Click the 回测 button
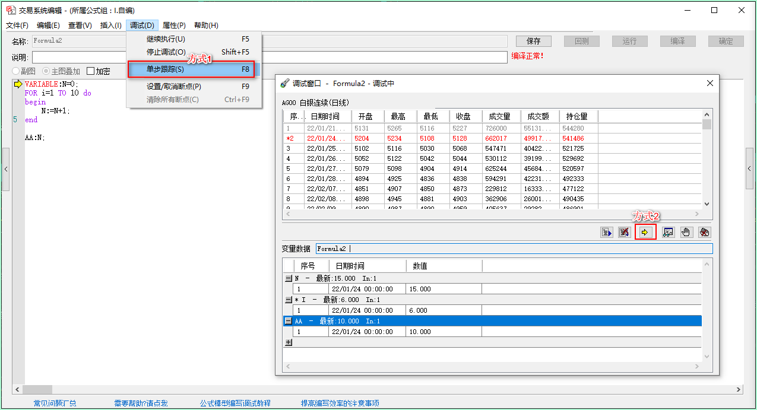 click(x=582, y=41)
